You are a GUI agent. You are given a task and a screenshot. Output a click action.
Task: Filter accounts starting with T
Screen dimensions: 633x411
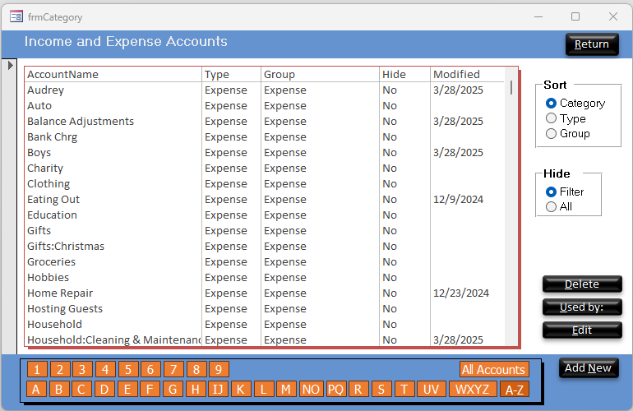coord(404,390)
